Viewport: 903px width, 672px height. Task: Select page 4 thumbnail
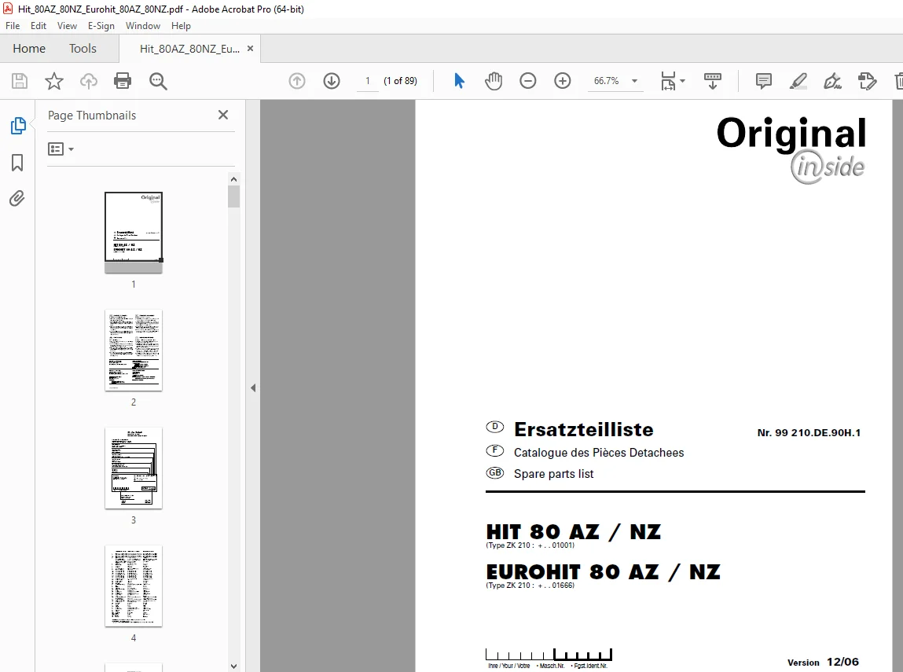click(134, 586)
